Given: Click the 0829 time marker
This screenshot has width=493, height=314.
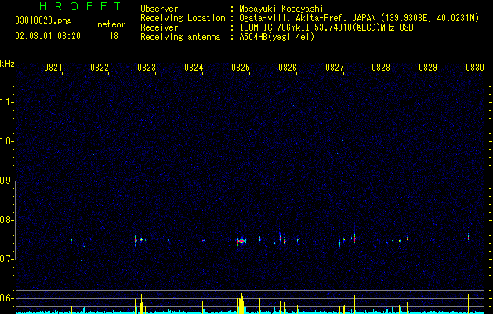Looking at the screenshot, I should [x=428, y=68].
